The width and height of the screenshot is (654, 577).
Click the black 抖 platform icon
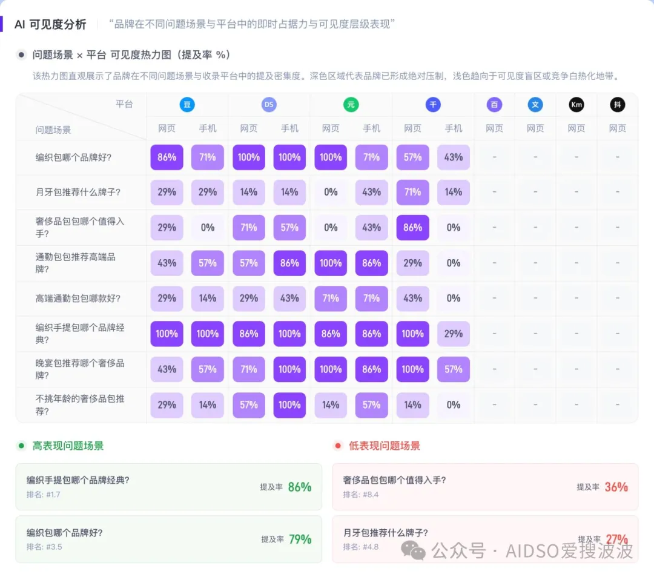pos(617,104)
